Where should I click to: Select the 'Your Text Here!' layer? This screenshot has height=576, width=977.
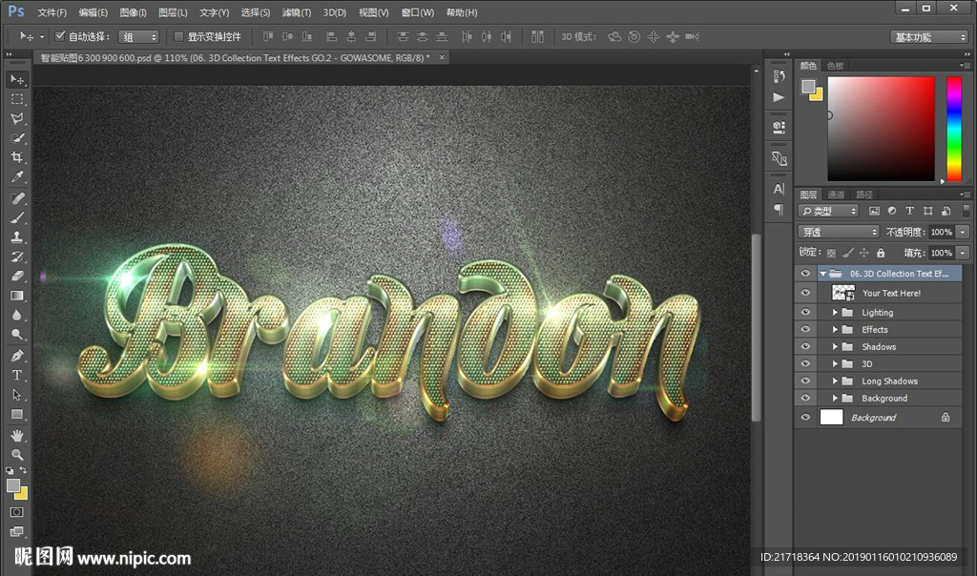tap(891, 293)
